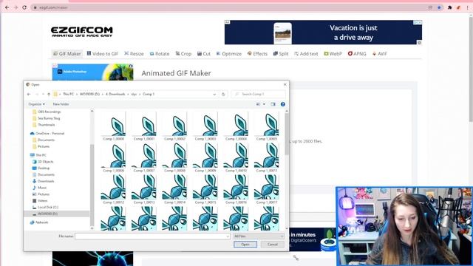Click the bookmark star in address bar
The height and width of the screenshot is (266, 473).
click(x=440, y=7)
